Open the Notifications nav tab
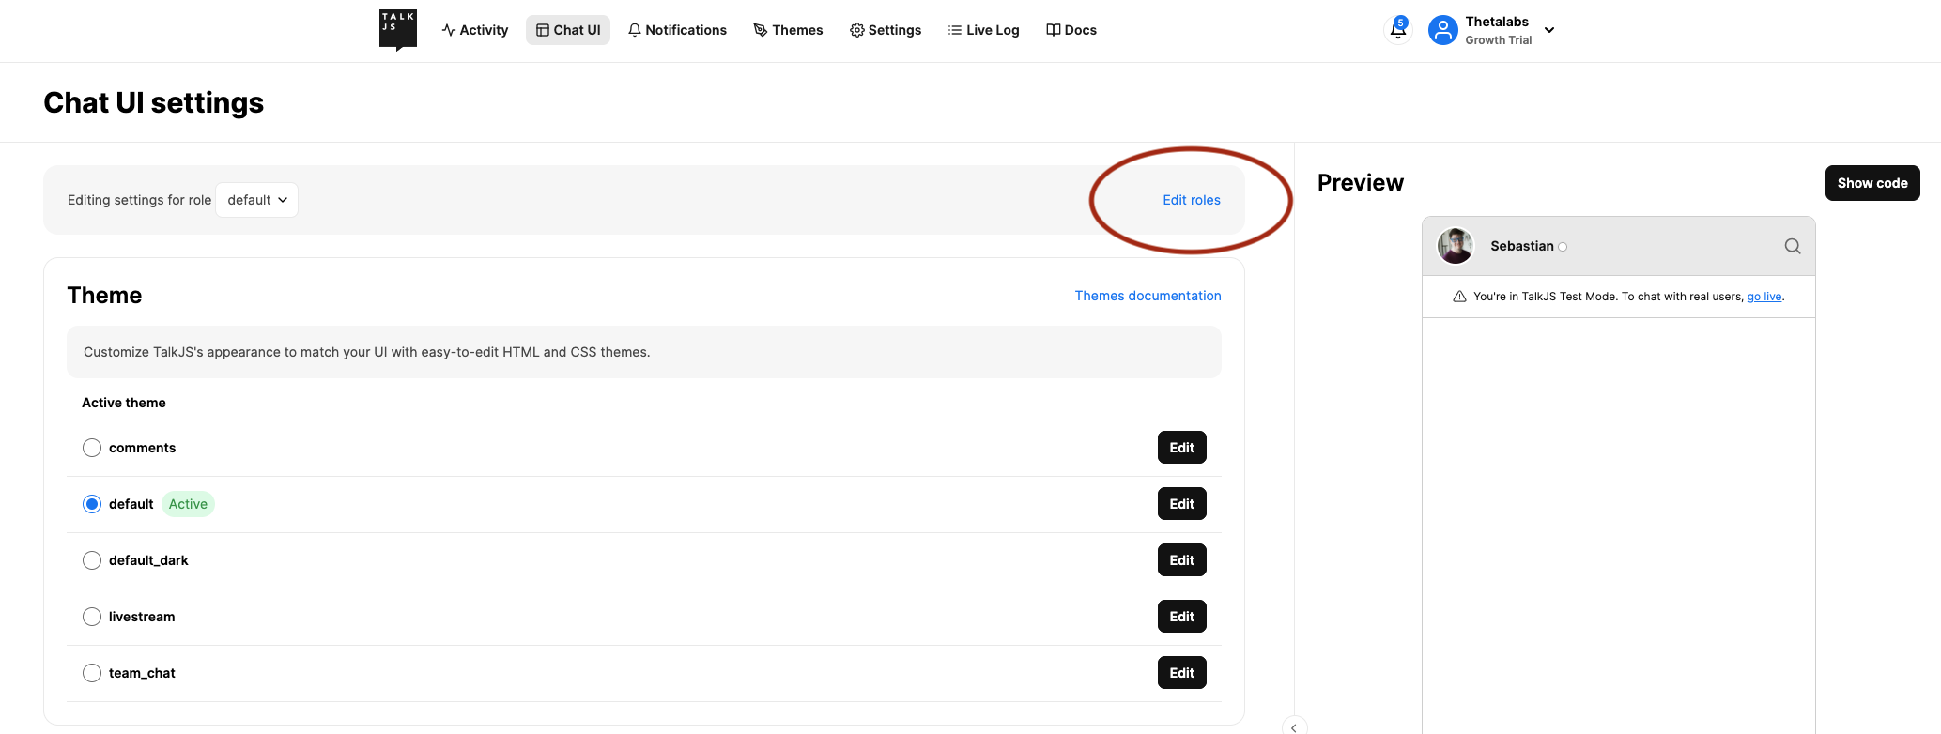The width and height of the screenshot is (1941, 734). (677, 30)
